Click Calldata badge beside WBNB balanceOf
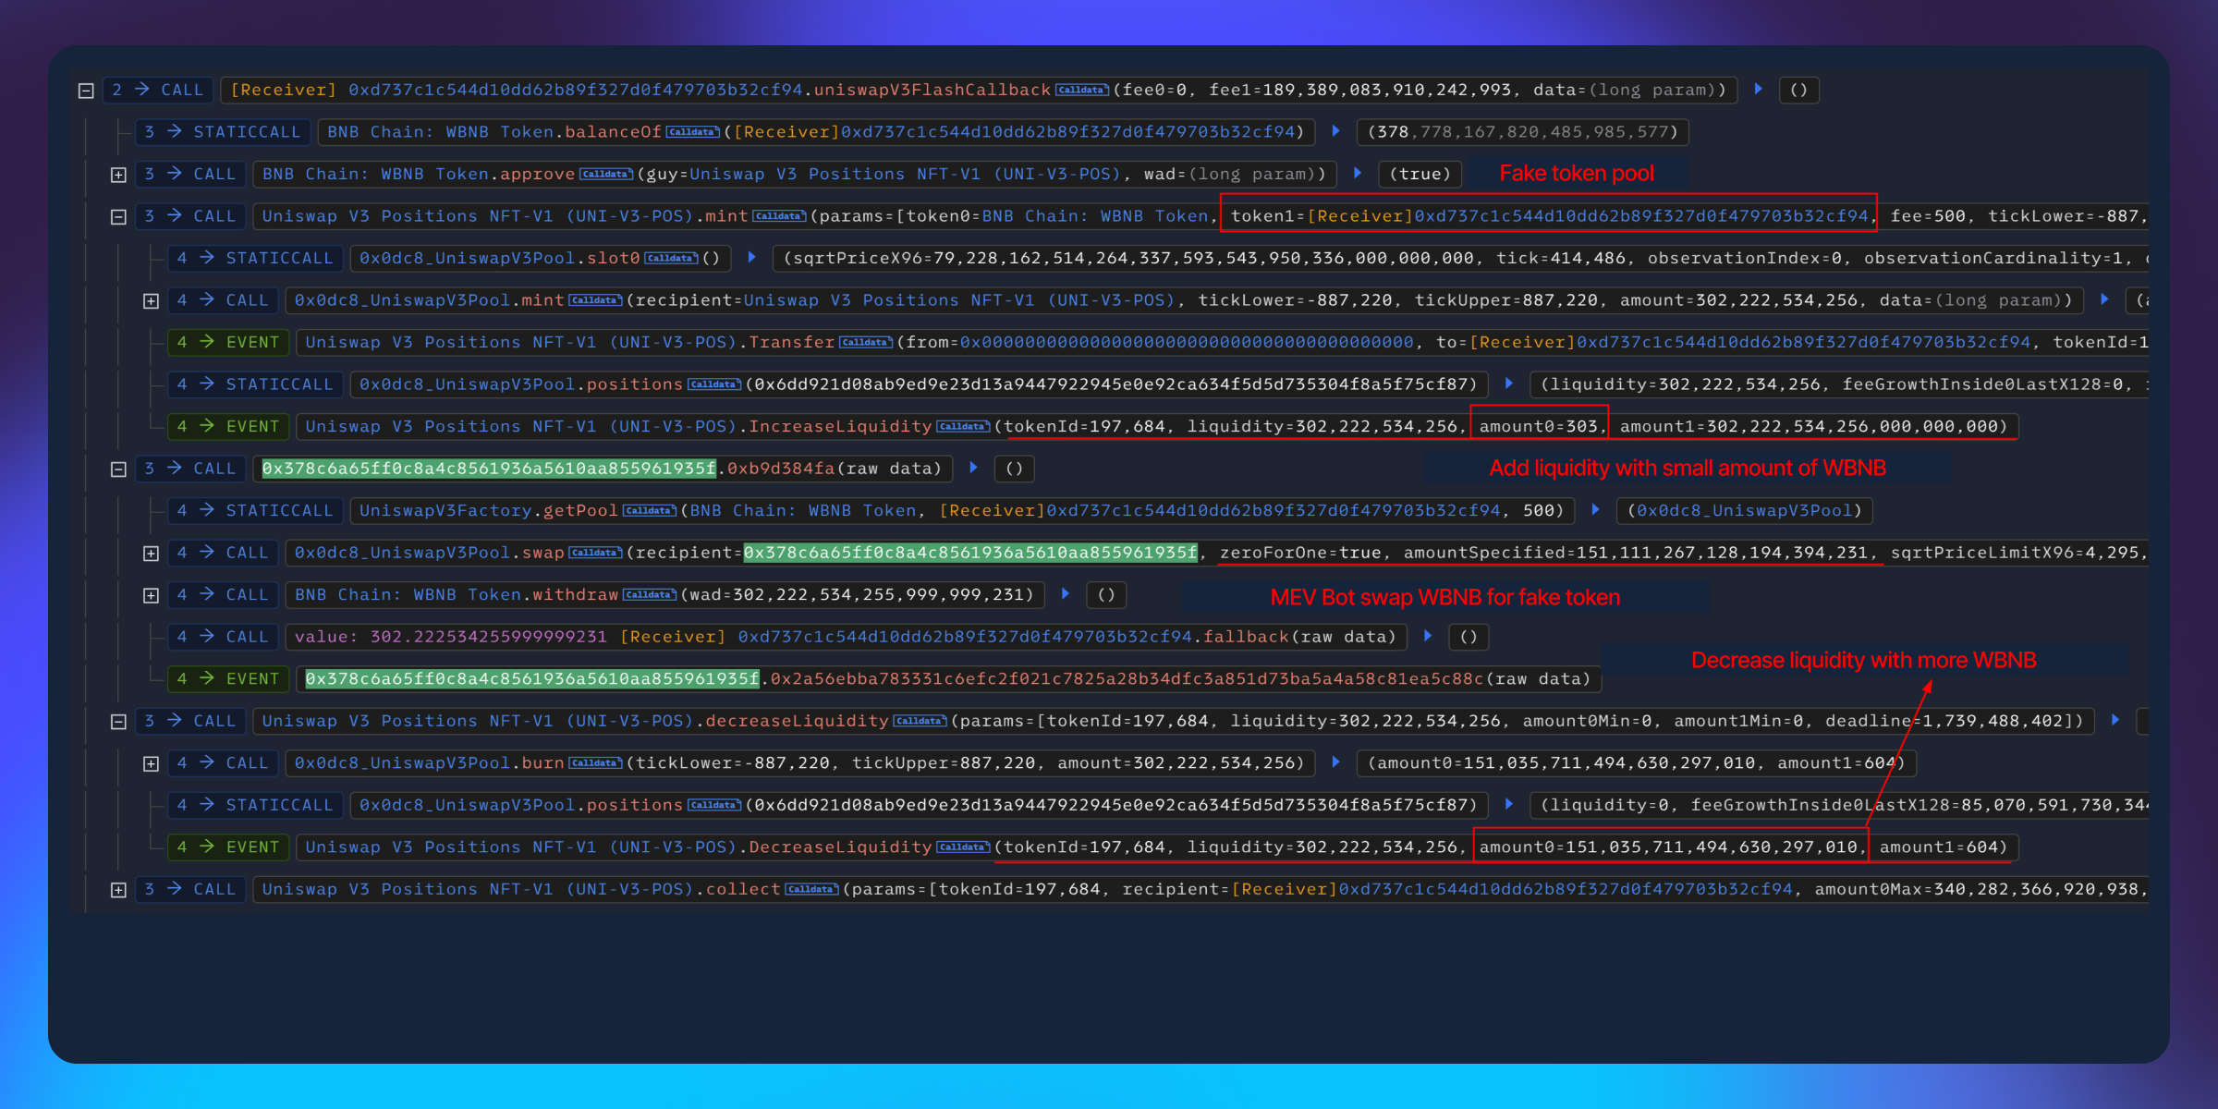Screen dimensions: 2218x1109 click(x=692, y=132)
